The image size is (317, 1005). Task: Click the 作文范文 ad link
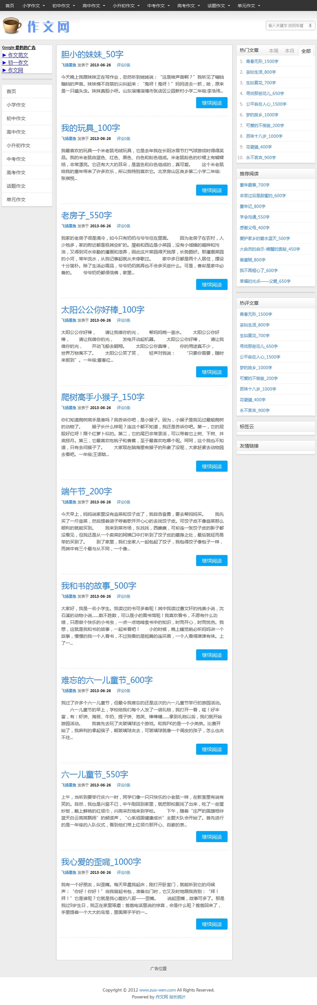(x=18, y=55)
